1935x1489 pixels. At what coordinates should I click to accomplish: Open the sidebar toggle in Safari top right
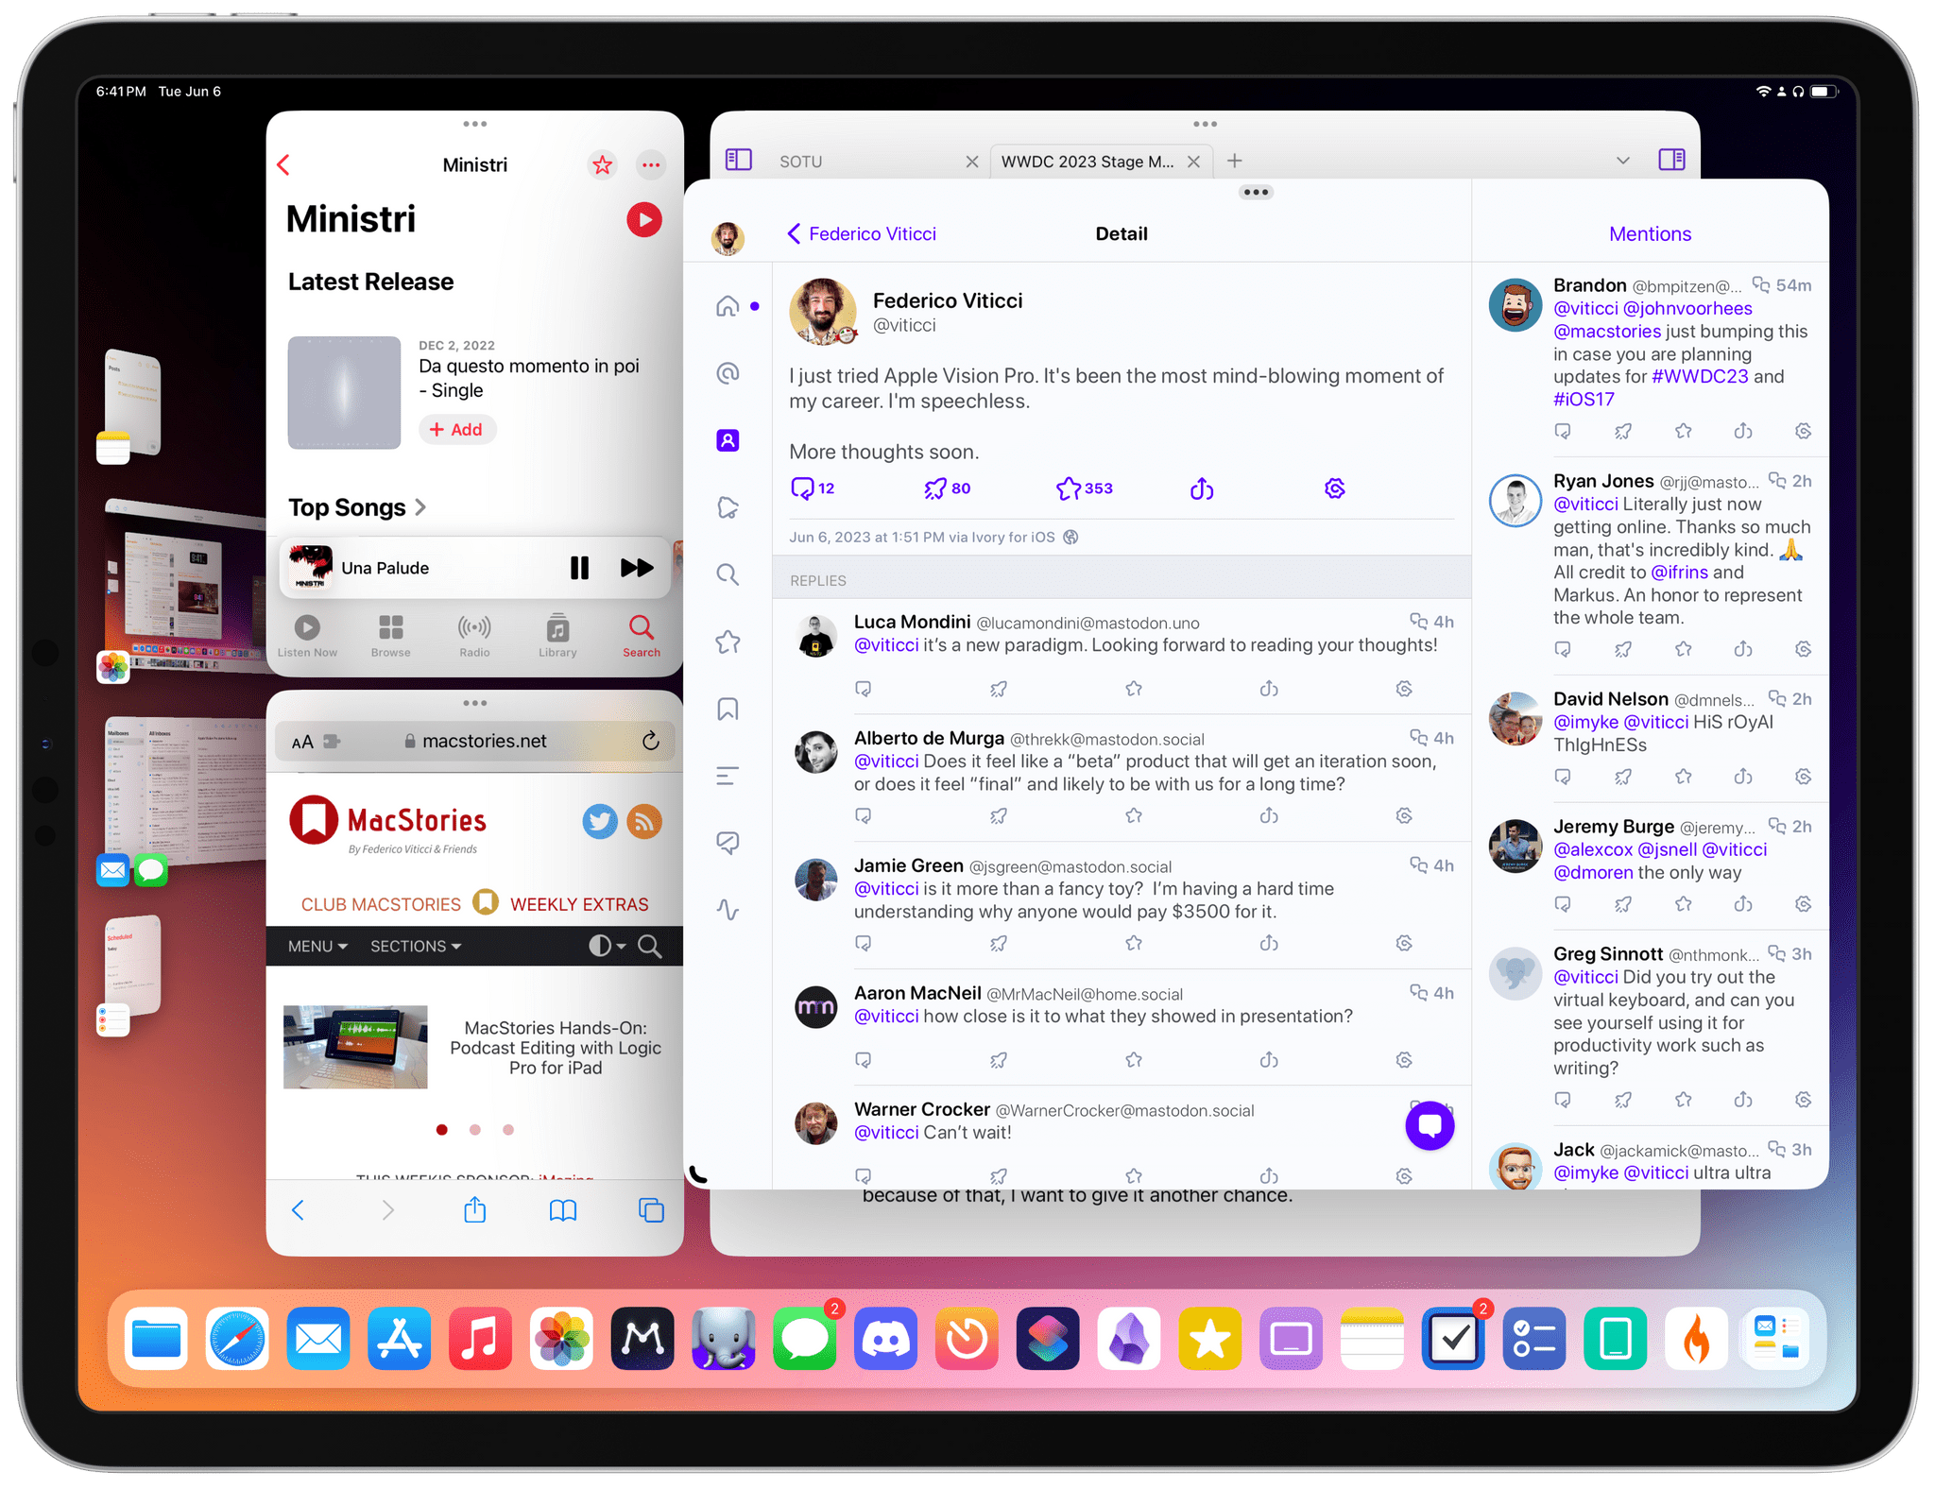(x=1670, y=160)
